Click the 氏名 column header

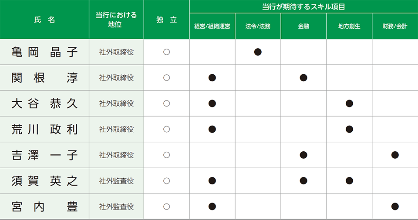(x=44, y=20)
